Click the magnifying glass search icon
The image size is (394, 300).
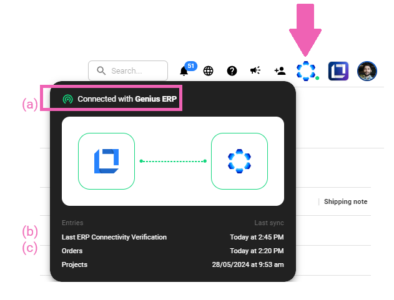(101, 71)
